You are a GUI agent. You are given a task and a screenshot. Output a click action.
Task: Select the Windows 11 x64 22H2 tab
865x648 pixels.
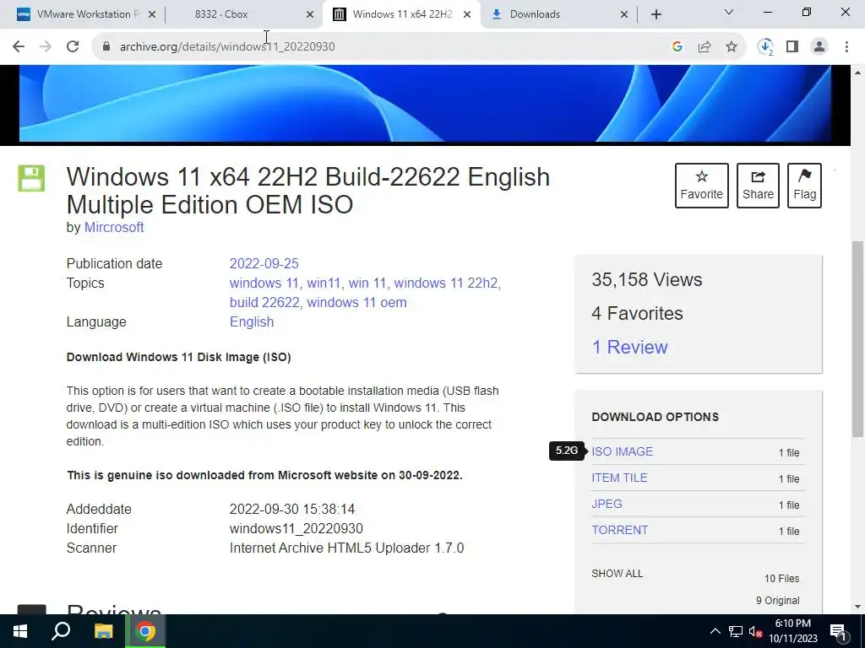point(400,14)
